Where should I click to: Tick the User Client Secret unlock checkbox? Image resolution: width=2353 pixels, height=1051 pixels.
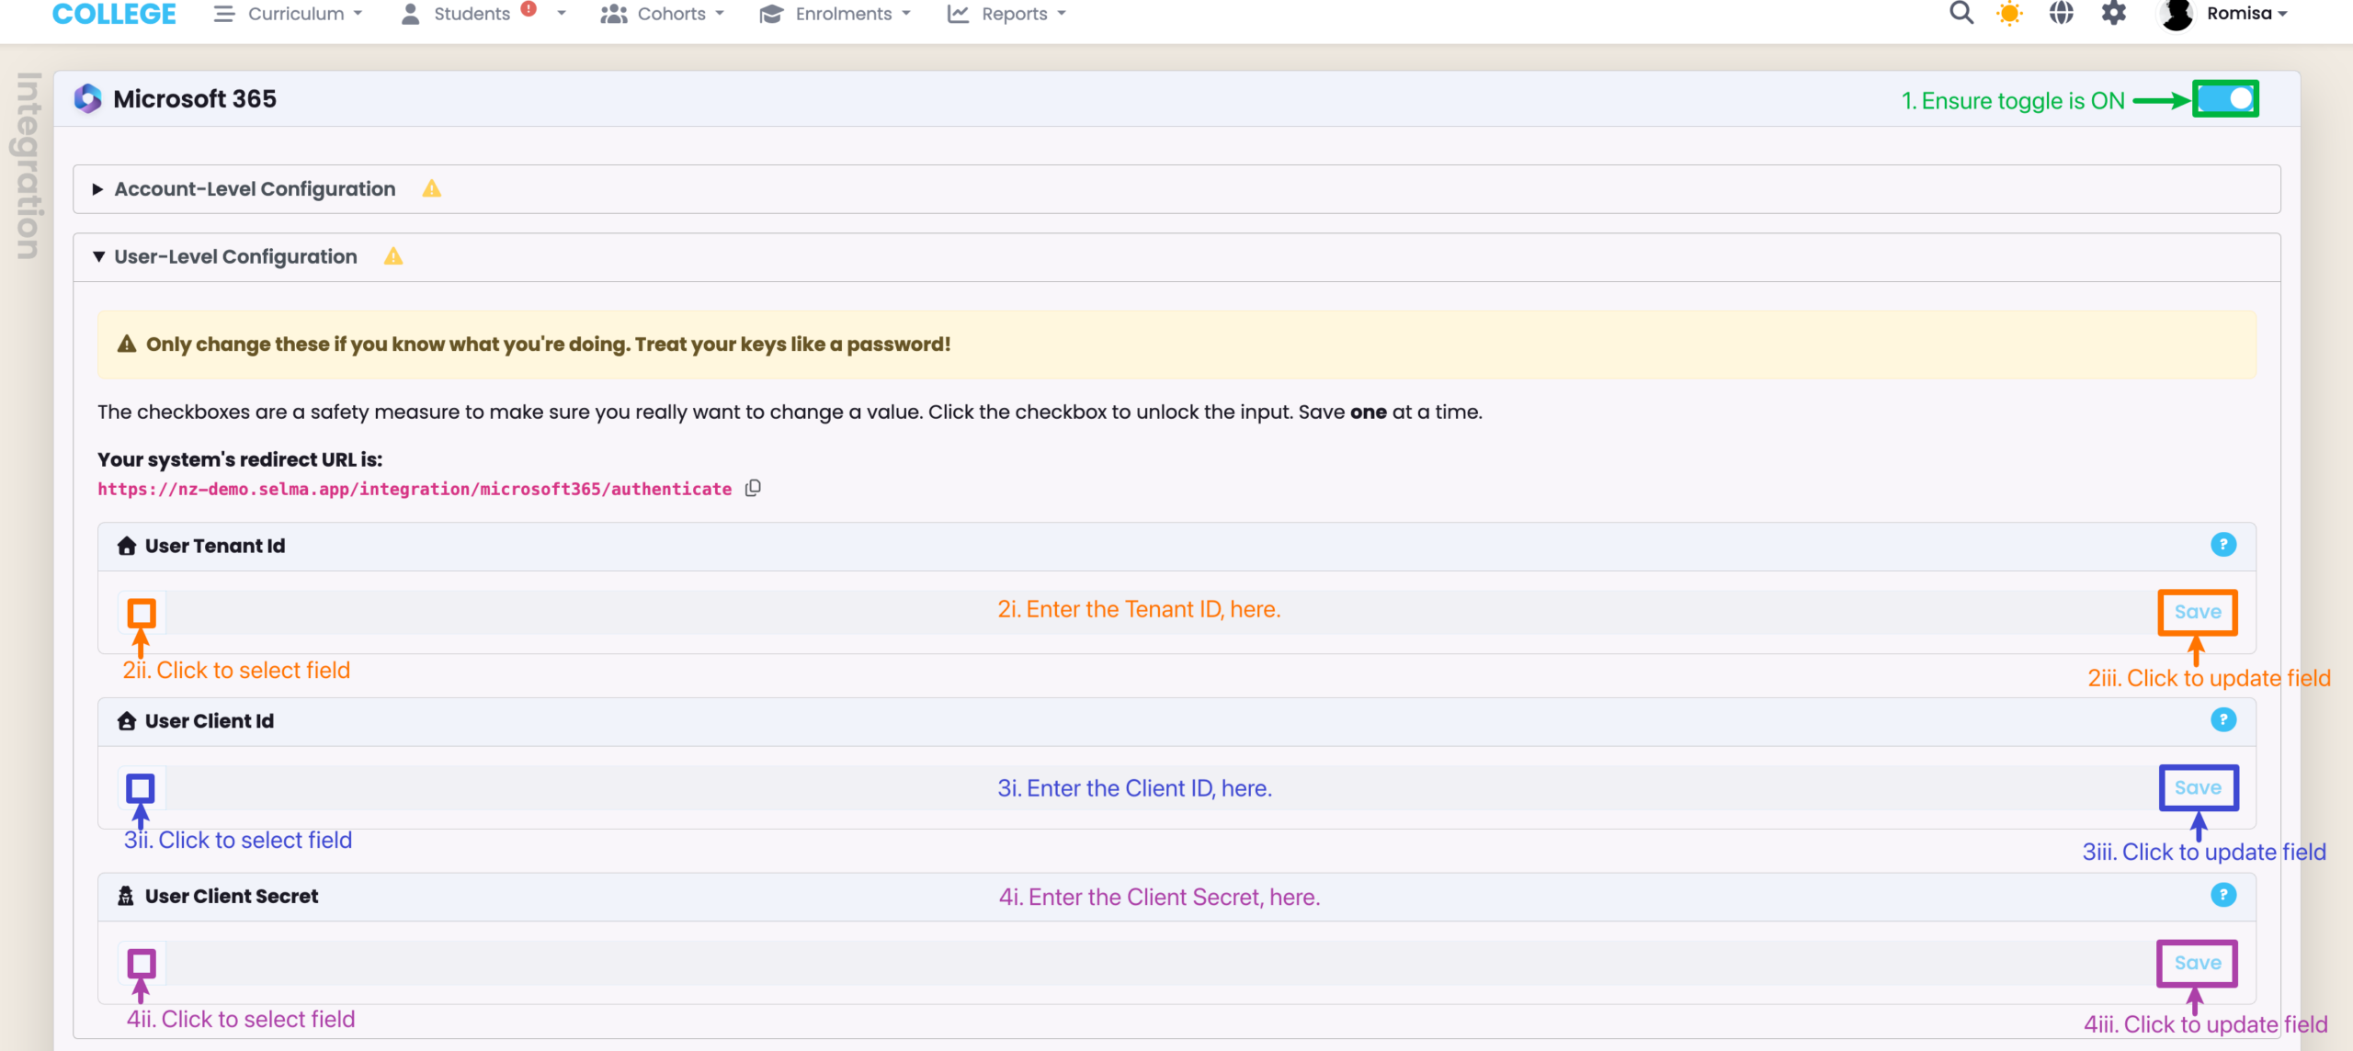click(x=142, y=963)
